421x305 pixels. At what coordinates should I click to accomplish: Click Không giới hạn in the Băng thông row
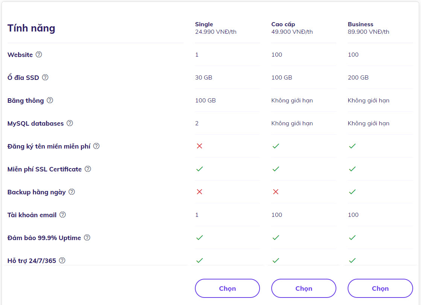292,100
